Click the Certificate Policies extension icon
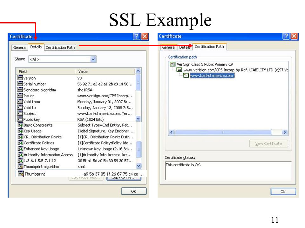This screenshot has height=228, width=305. point(20,143)
